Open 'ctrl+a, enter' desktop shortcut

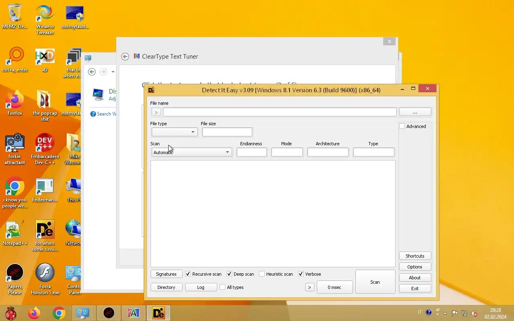click(15, 60)
